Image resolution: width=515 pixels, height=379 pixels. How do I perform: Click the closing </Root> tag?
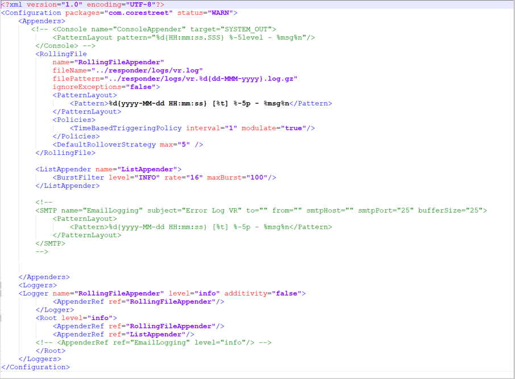(x=50, y=351)
